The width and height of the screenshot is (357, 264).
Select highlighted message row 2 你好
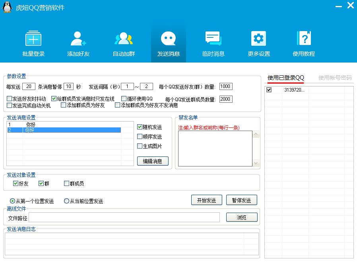click(64, 130)
